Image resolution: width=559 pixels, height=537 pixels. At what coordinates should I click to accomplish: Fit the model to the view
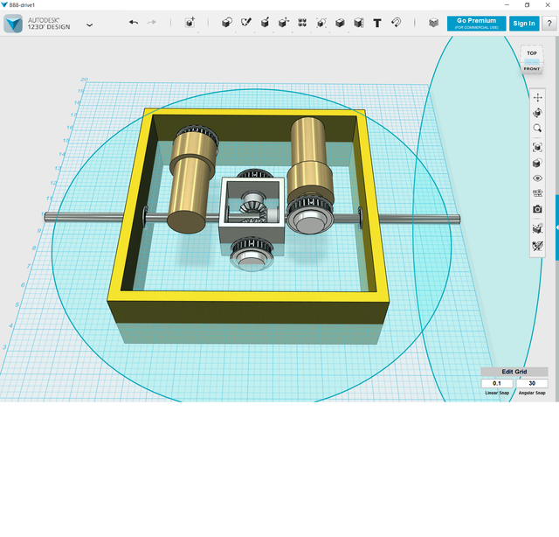point(538,148)
